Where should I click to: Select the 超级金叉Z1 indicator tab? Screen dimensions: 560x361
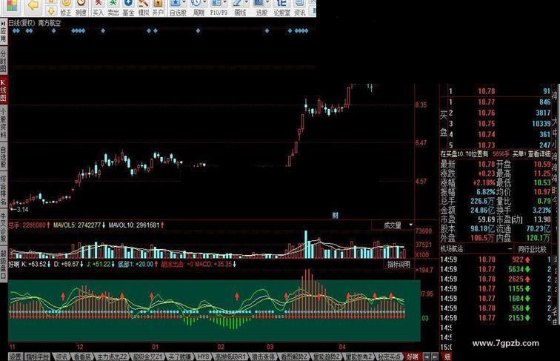coord(148,357)
